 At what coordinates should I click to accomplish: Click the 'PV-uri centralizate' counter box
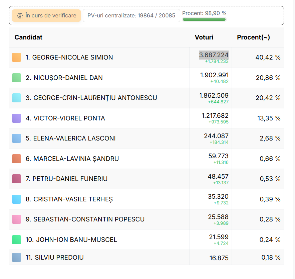[131, 16]
